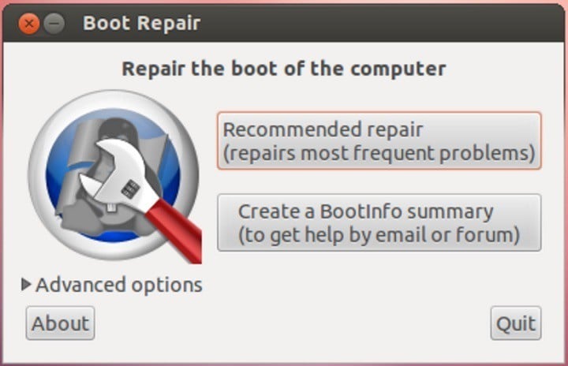Quit Boot Repair
The image size is (568, 366).
(516, 323)
